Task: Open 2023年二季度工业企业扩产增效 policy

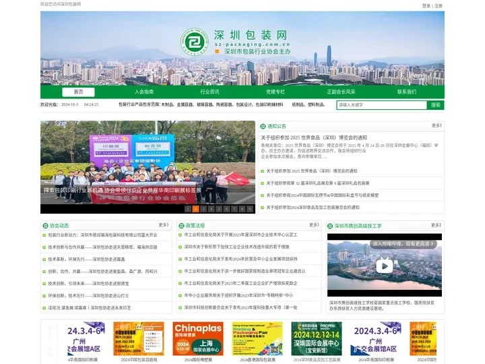Action: click(x=240, y=283)
